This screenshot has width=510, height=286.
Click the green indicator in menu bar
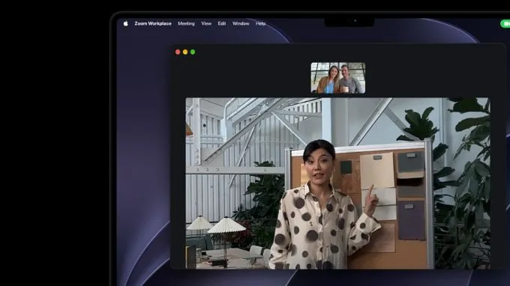coord(505,24)
